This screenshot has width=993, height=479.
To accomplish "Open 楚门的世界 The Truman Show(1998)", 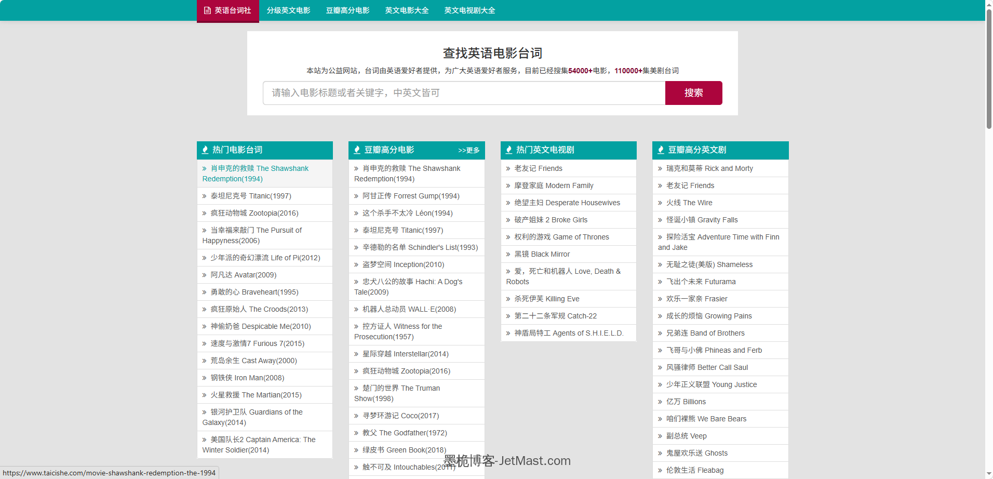I will pos(397,393).
